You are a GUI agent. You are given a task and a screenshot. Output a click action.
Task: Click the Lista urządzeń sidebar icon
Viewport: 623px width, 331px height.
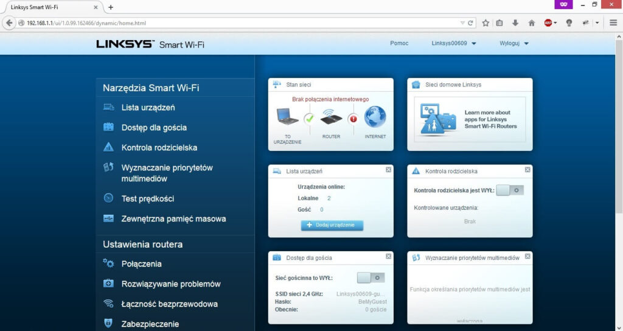tap(108, 107)
